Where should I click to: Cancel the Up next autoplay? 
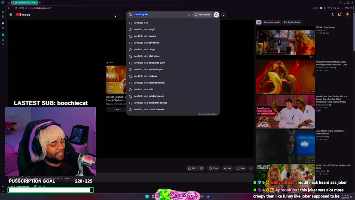[x=118, y=109]
